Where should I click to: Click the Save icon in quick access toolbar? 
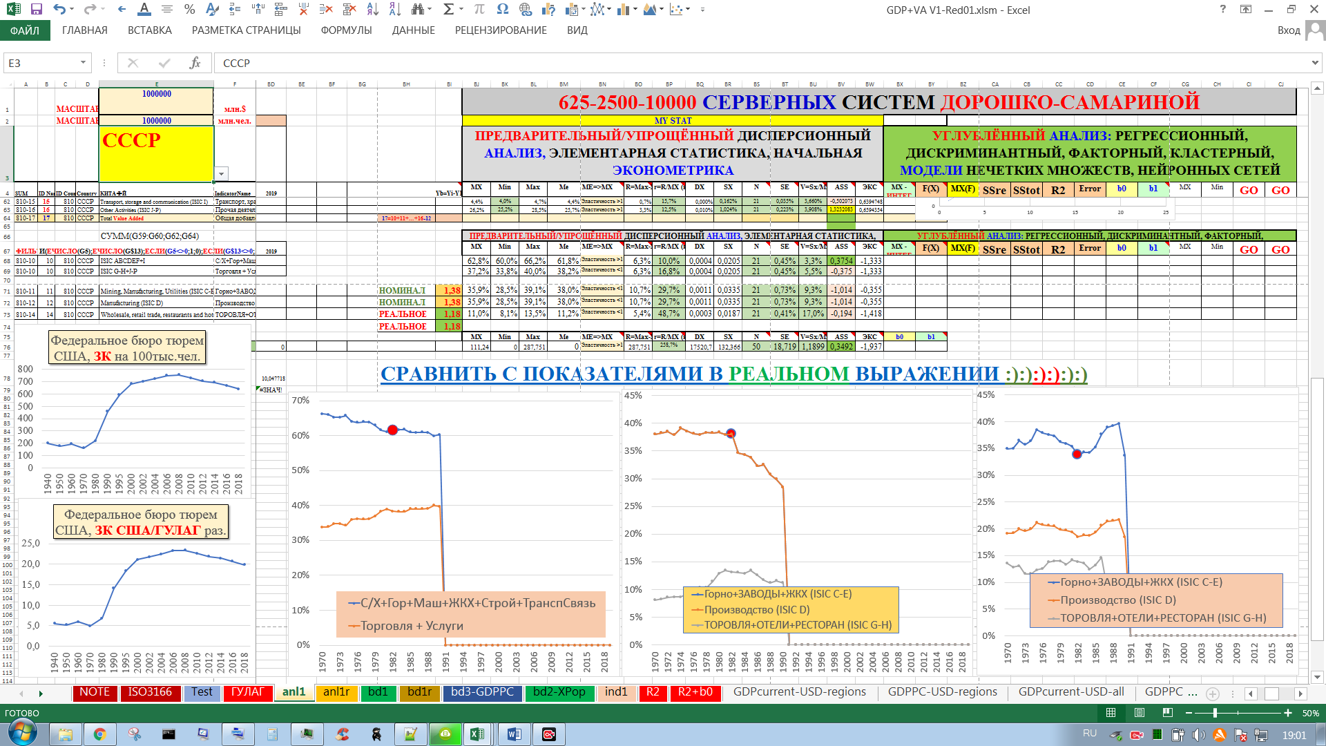[x=36, y=10]
